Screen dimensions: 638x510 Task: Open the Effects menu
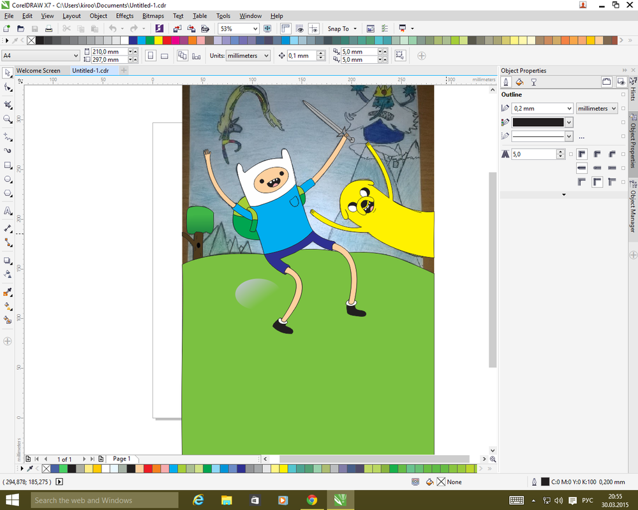124,16
